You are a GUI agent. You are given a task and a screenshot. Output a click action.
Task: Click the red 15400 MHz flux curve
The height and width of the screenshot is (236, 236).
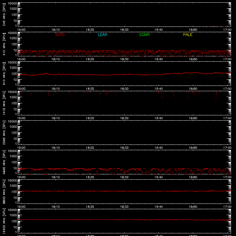coord(124,220)
